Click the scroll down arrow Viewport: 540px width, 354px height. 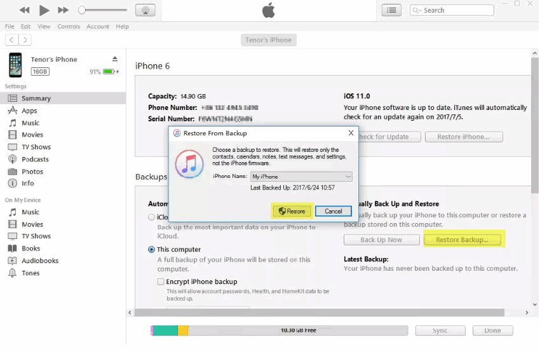534,304
